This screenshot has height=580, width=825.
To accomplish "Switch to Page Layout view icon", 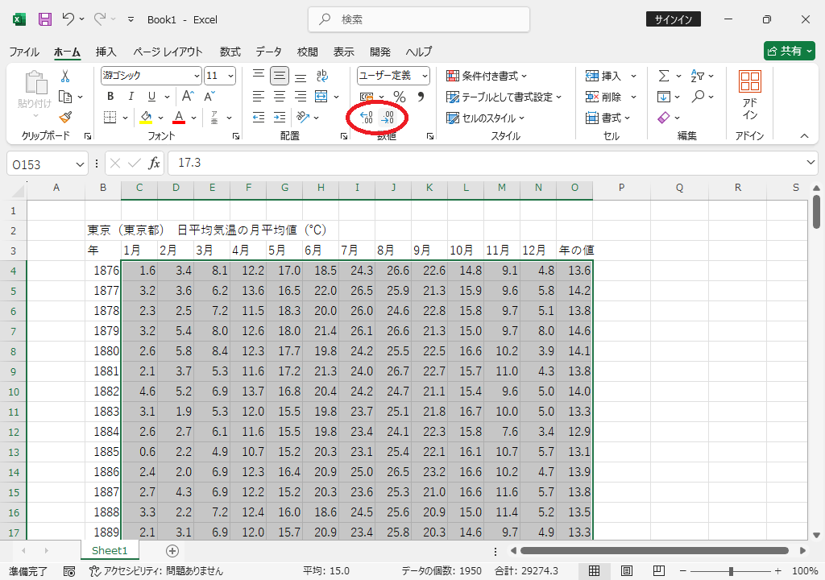I will click(x=626, y=571).
